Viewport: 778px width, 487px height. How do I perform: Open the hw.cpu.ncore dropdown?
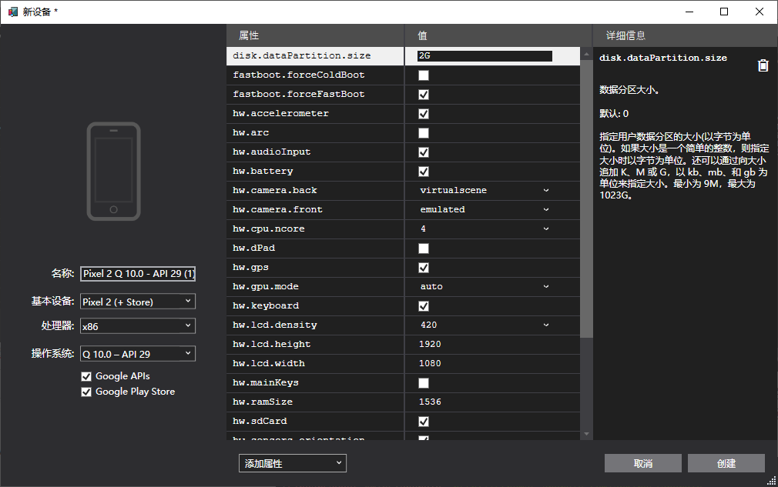(x=545, y=228)
